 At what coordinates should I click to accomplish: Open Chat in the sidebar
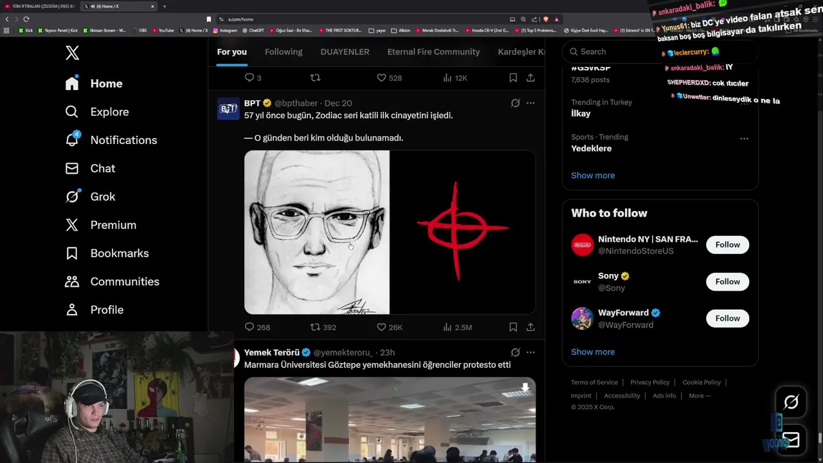click(90, 168)
